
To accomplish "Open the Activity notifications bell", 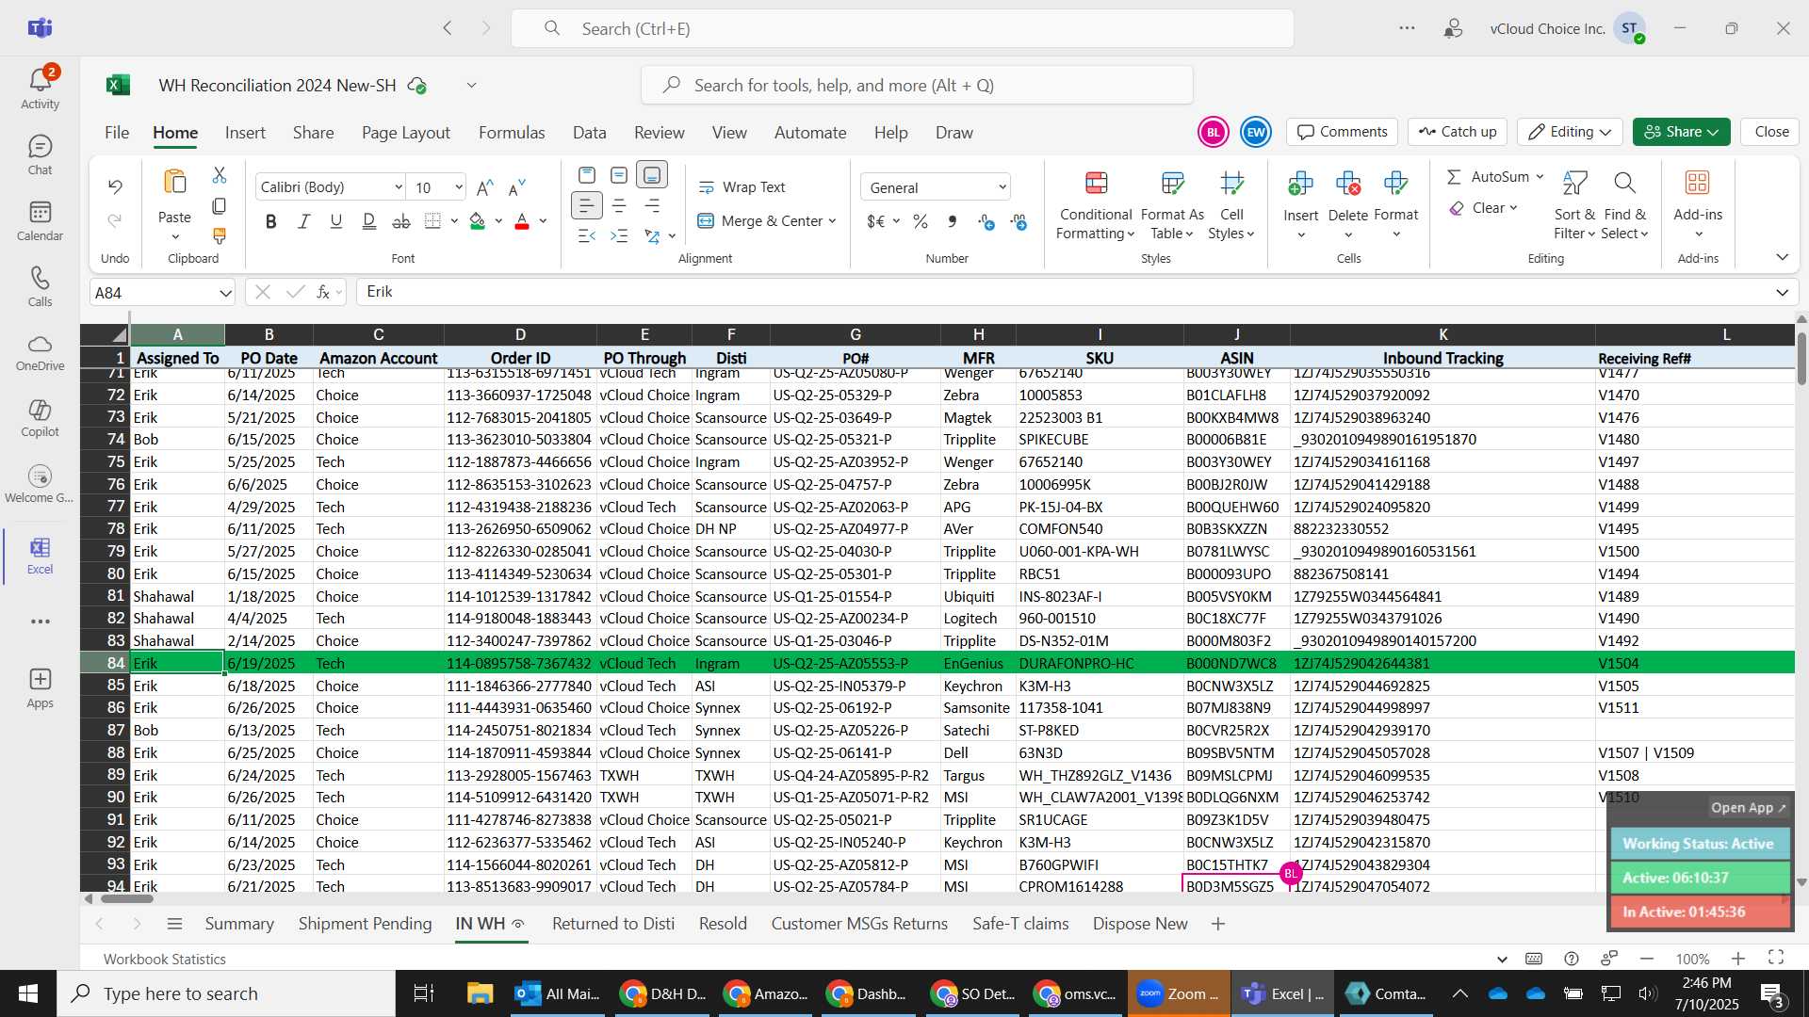I will [40, 89].
